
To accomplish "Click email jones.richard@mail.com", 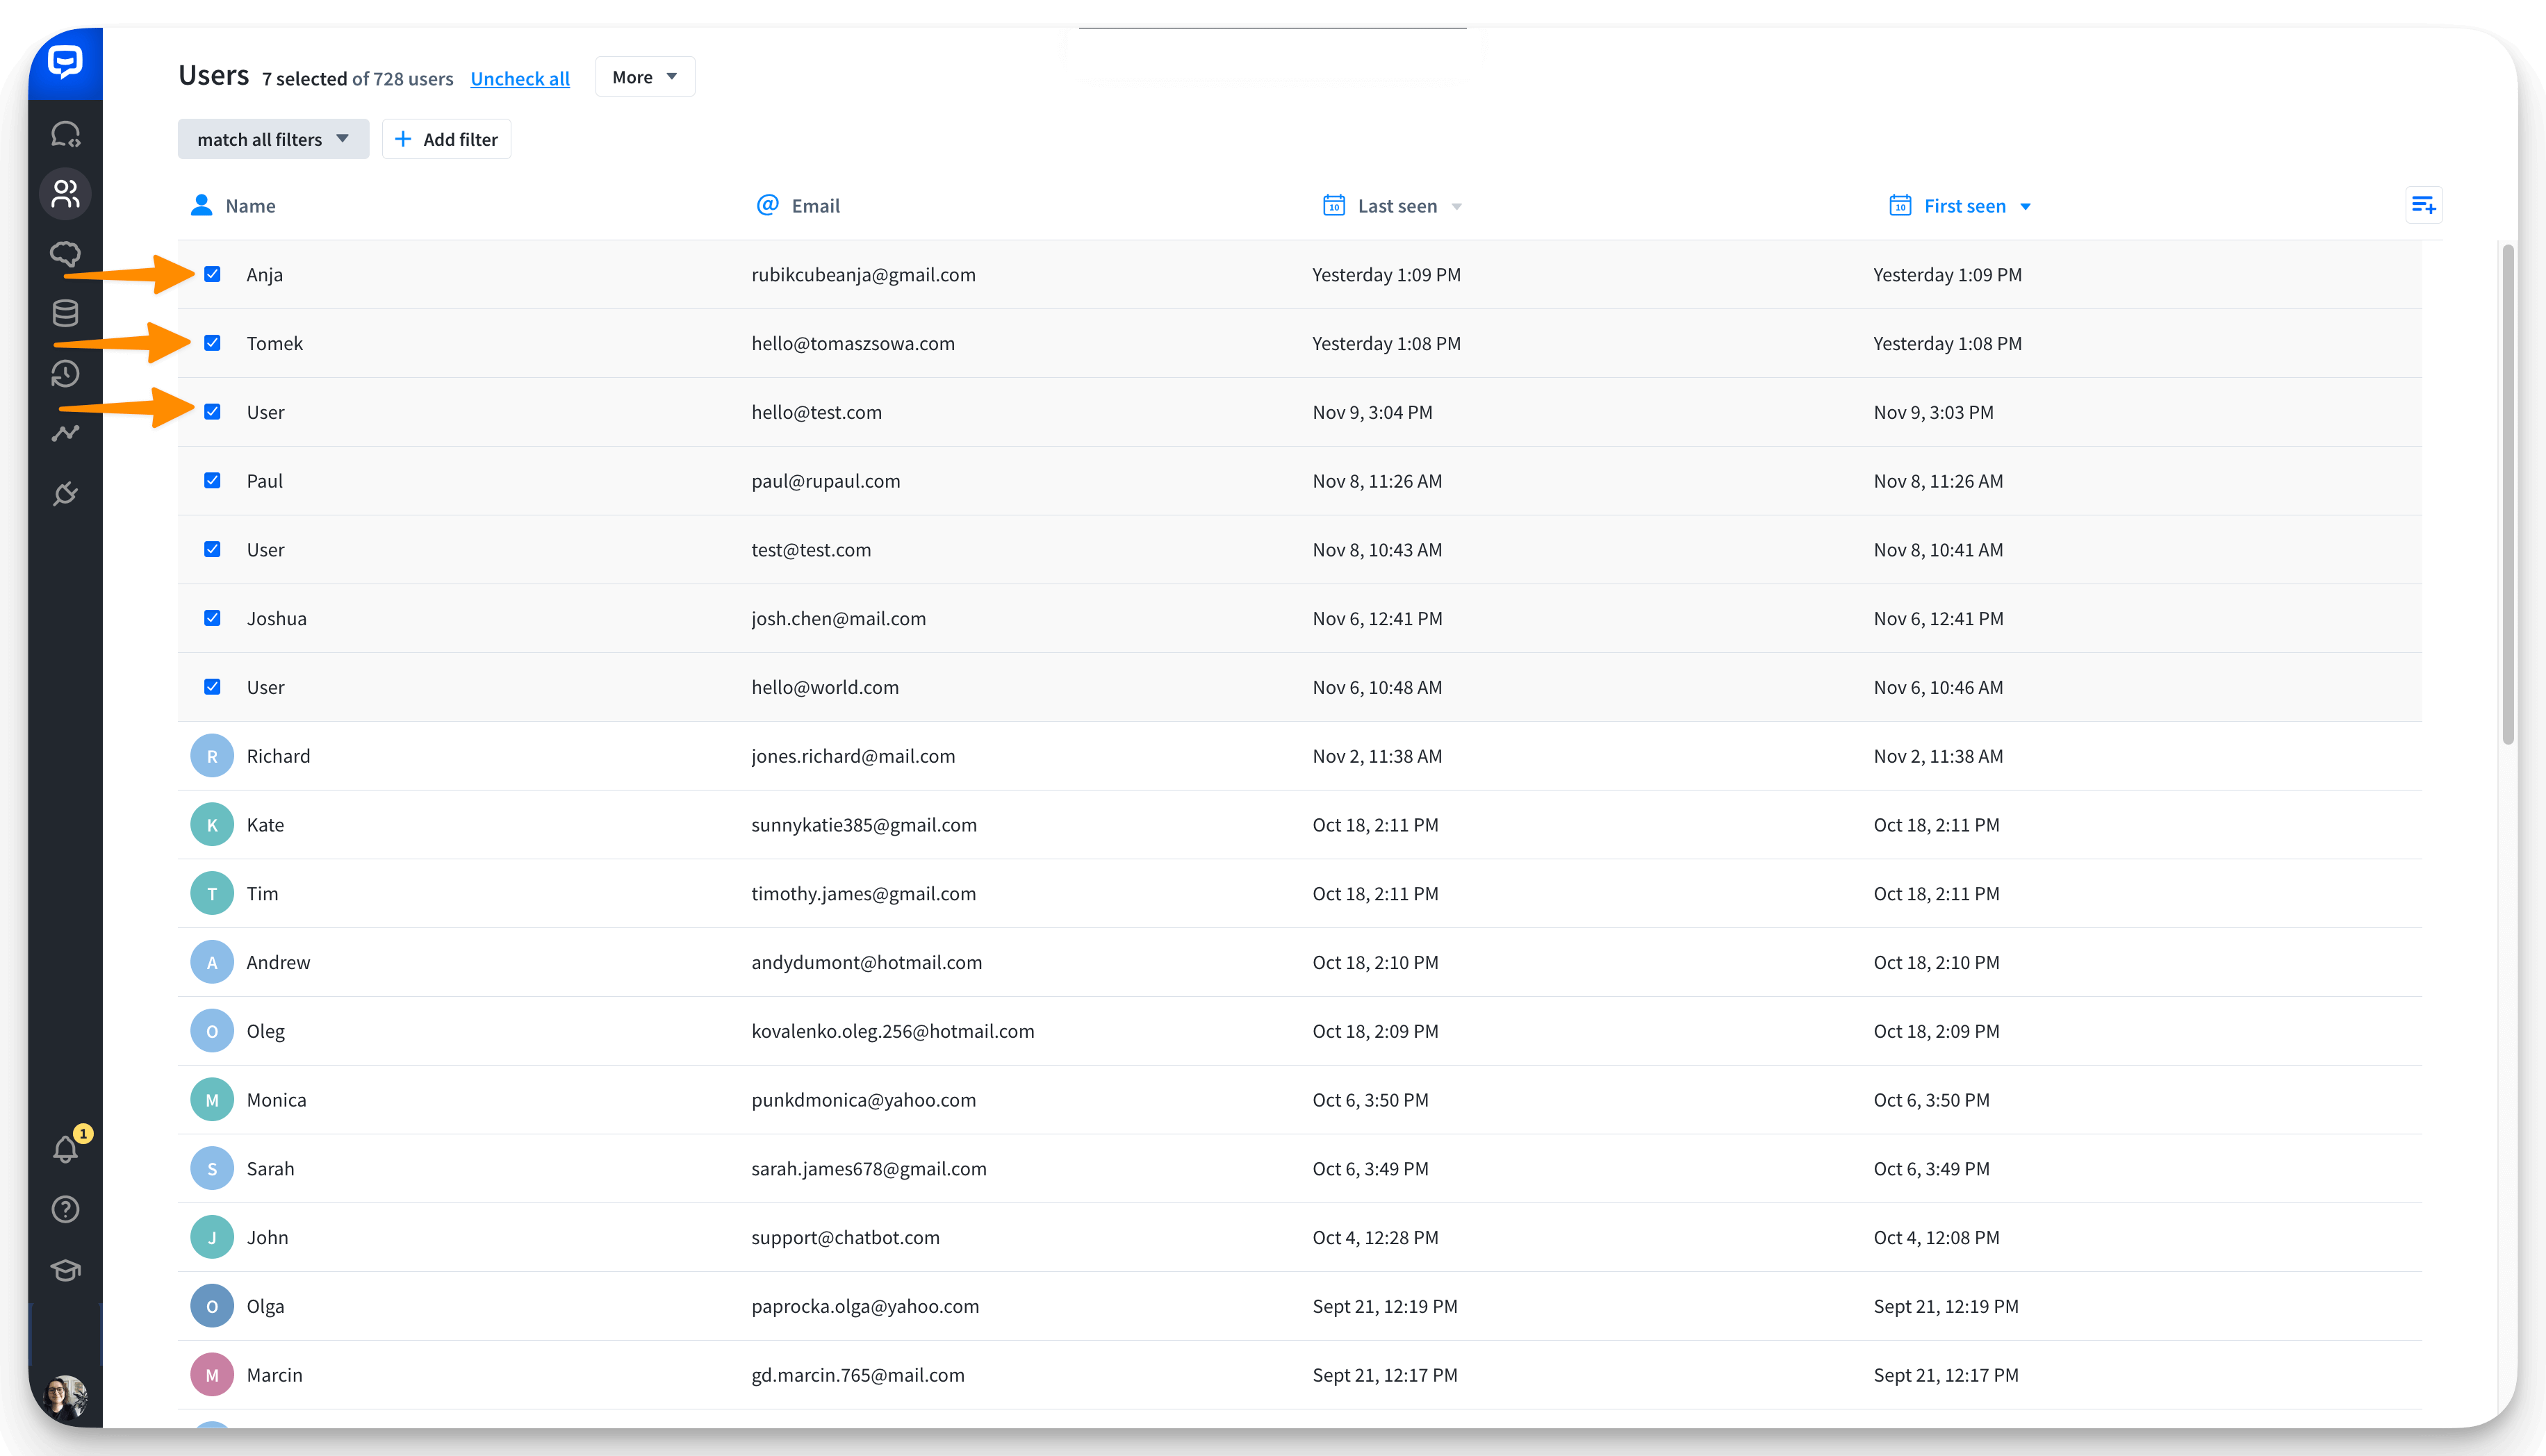I will coord(853,756).
